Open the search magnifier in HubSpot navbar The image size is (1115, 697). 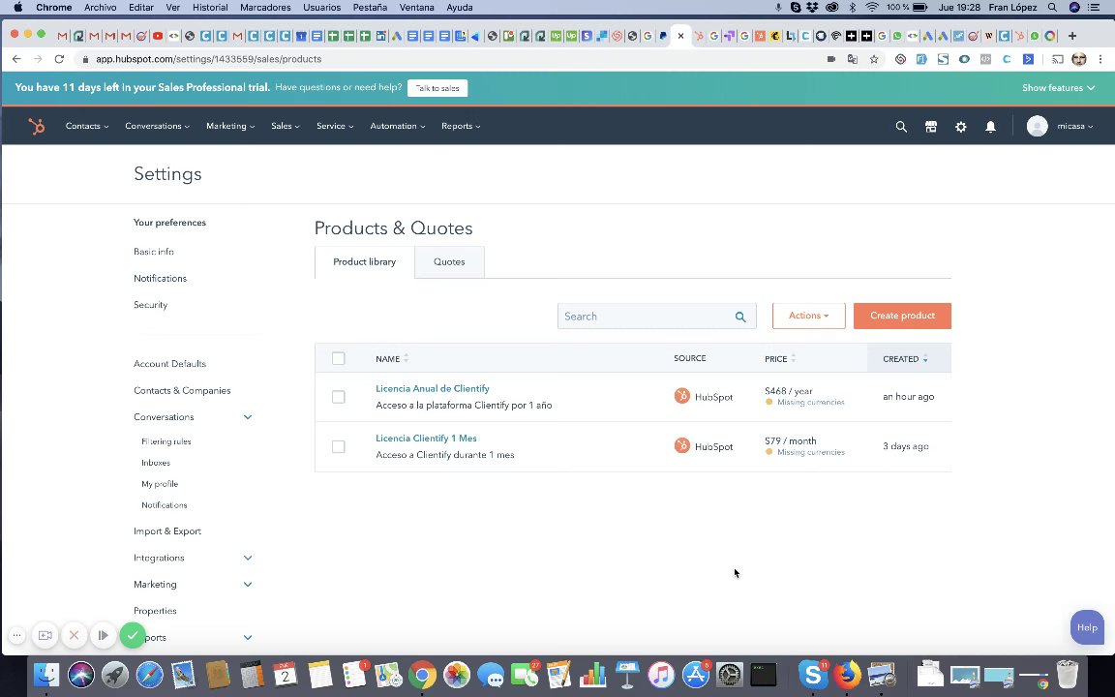click(901, 127)
